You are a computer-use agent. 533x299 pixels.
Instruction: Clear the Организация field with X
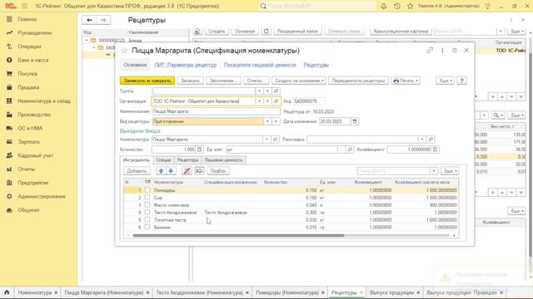point(267,101)
